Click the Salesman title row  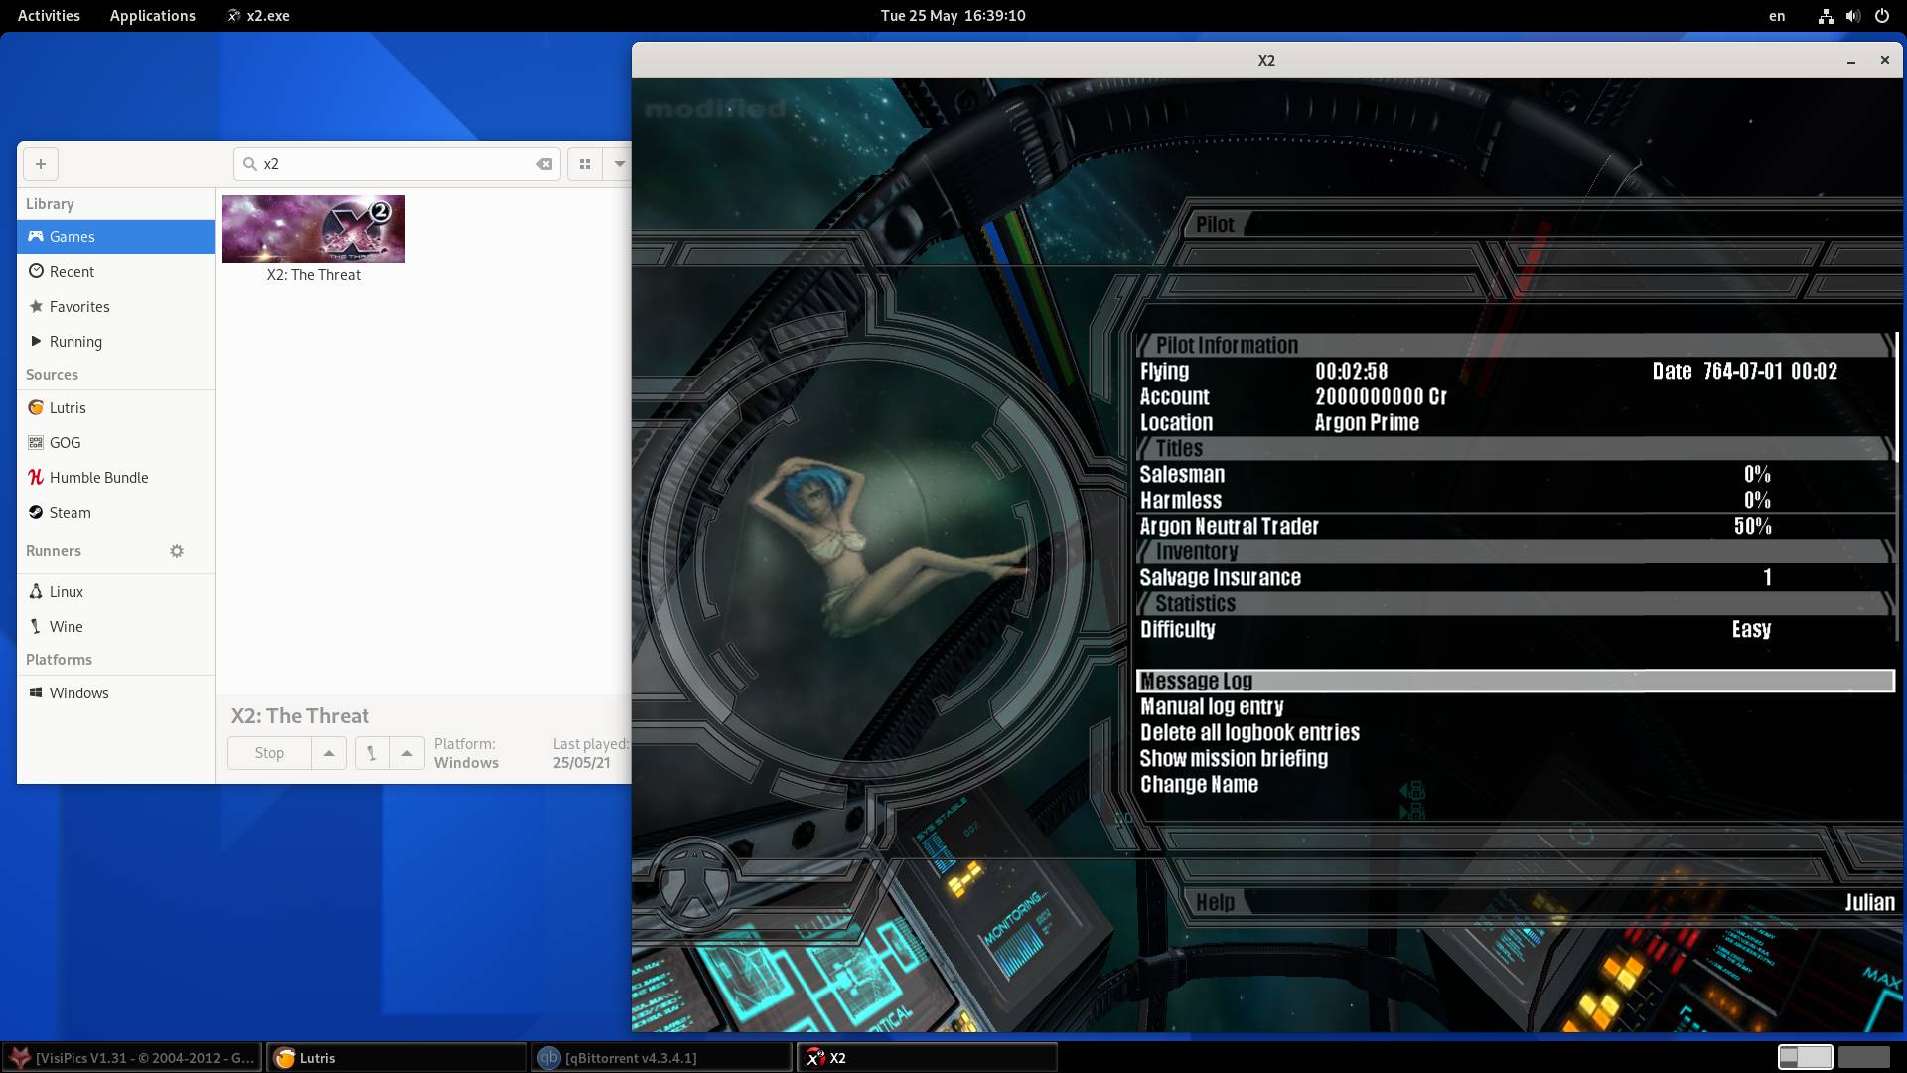pos(1516,474)
